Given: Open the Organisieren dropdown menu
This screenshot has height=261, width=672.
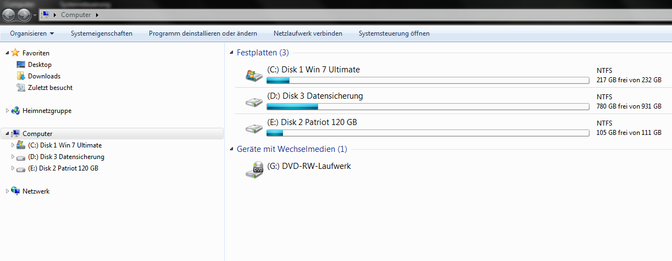Looking at the screenshot, I should [32, 33].
